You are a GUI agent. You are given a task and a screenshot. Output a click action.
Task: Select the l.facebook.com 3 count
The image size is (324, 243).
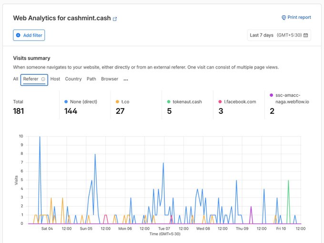pos(221,111)
